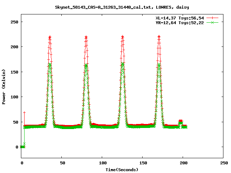231x173 pixels.
Task: Click the x-axis tick label '100'
Action: [103, 163]
